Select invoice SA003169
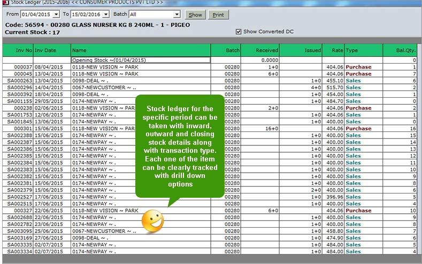The width and height of the screenshot is (422, 264). point(20,238)
